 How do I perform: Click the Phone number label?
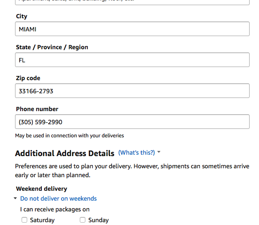point(37,109)
